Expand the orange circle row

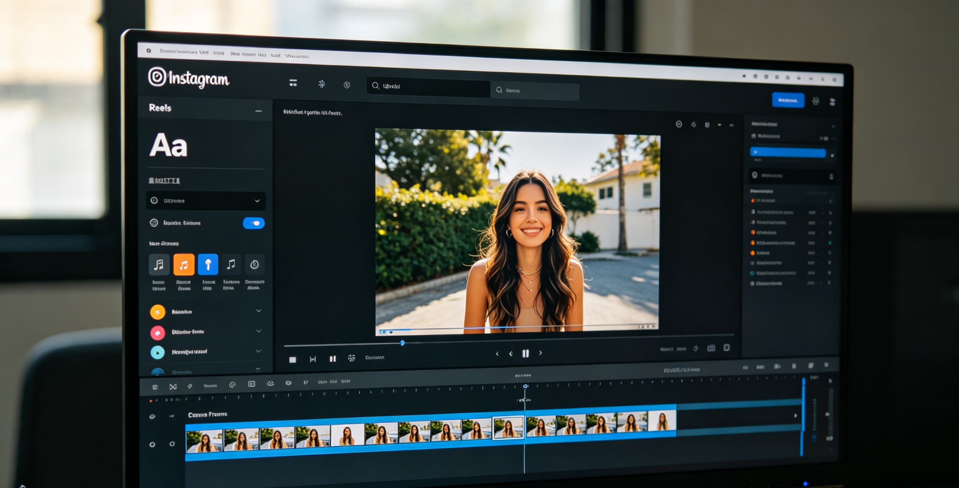coord(259,310)
